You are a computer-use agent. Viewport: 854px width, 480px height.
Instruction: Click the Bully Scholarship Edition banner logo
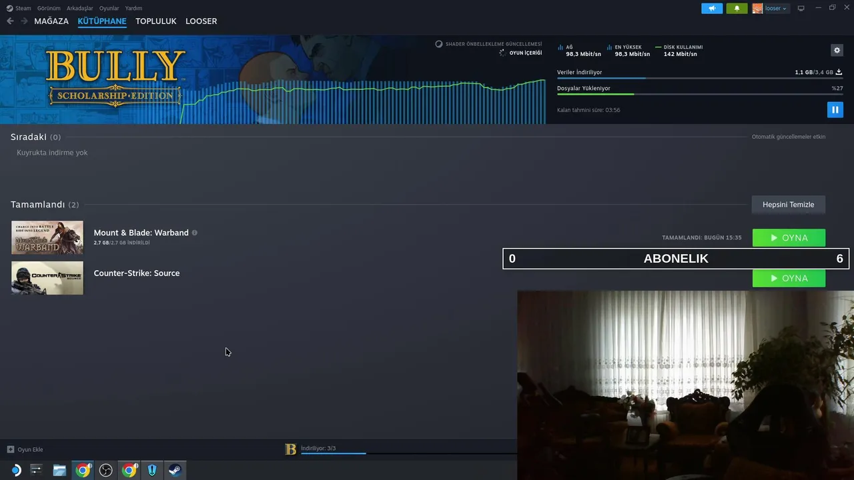[x=115, y=78]
